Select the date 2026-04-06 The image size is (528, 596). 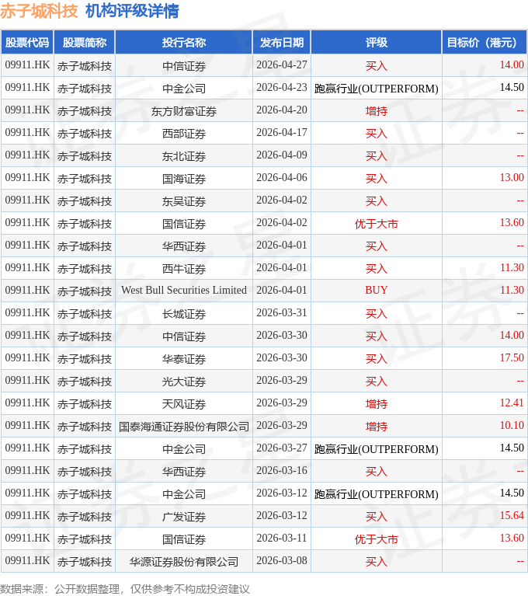point(282,177)
